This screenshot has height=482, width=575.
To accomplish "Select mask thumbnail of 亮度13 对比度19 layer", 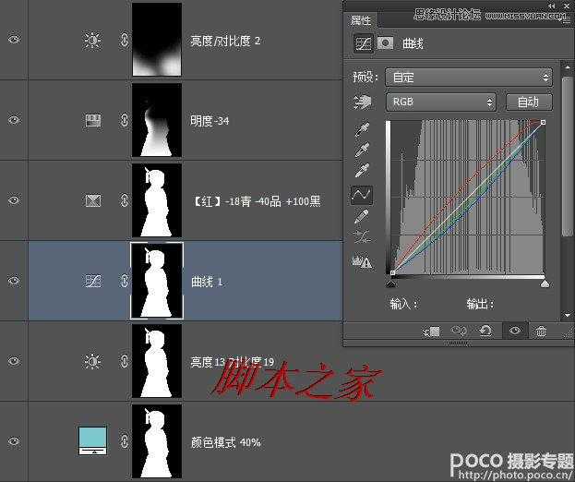I will 157,361.
